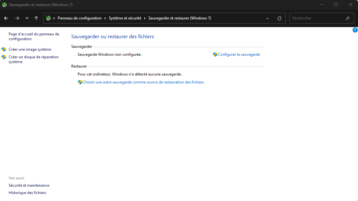This screenshot has height=201, width=358.
Task: Click shield icon beside Choisir une autre sauvegarde
Action: pyautogui.click(x=80, y=82)
